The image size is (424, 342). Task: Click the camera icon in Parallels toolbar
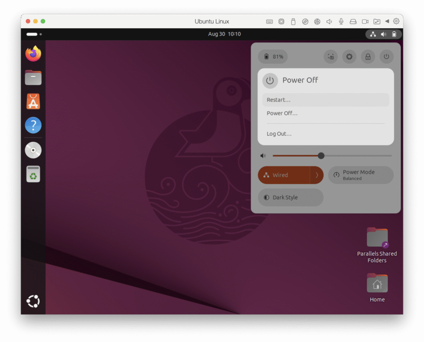365,22
